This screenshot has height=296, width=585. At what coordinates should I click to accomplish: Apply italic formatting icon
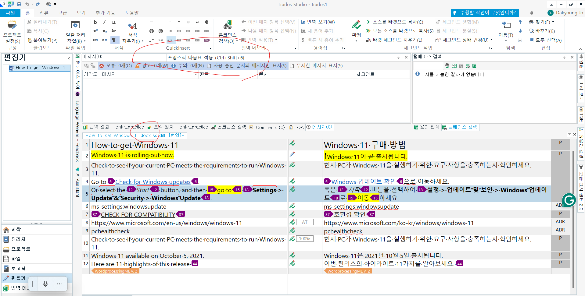[x=104, y=22]
